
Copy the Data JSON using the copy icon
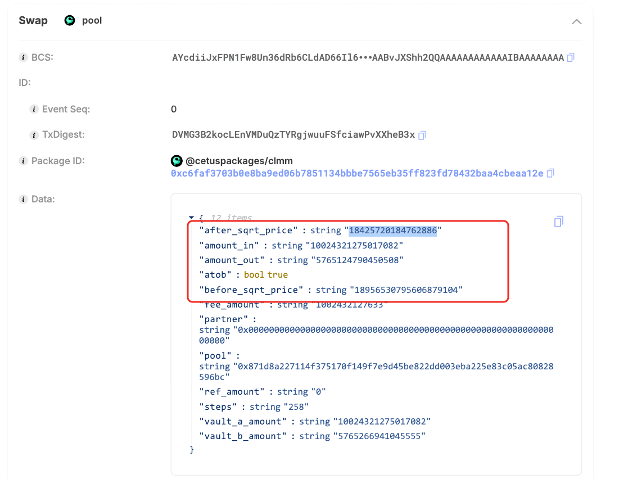click(558, 222)
